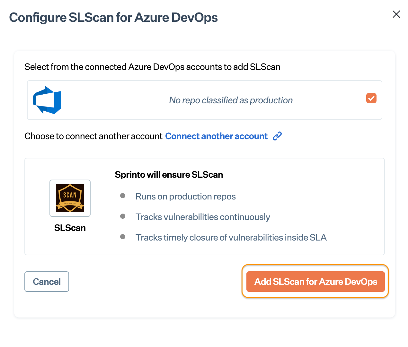
Task: Click the 'Sprinto will ensure SLScan' heading
Action: (169, 175)
